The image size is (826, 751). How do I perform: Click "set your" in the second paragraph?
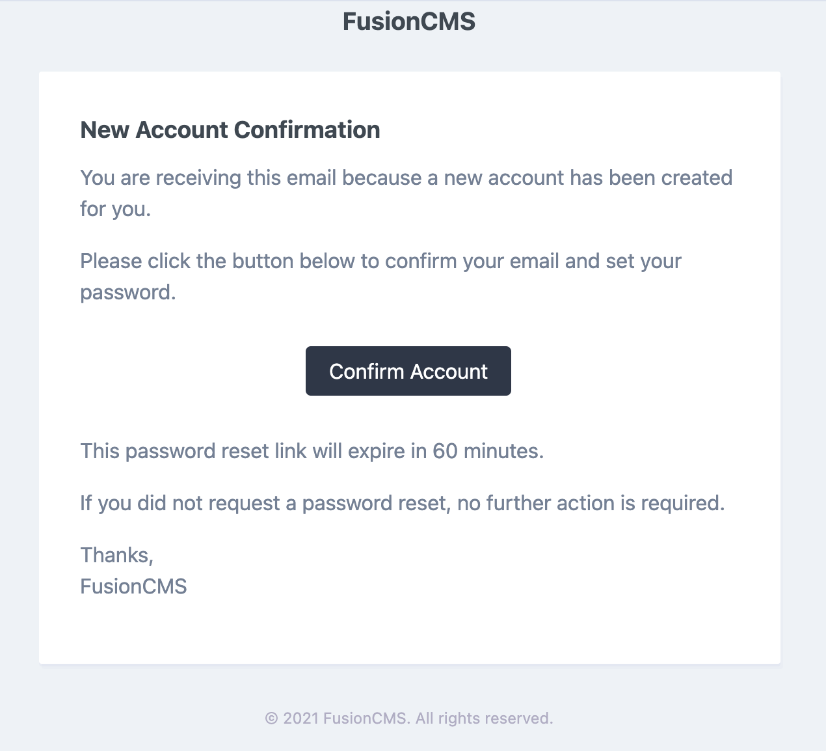point(644,262)
